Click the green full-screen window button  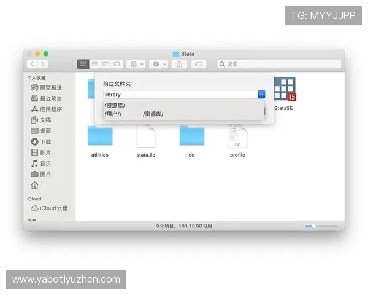pyautogui.click(x=46, y=53)
